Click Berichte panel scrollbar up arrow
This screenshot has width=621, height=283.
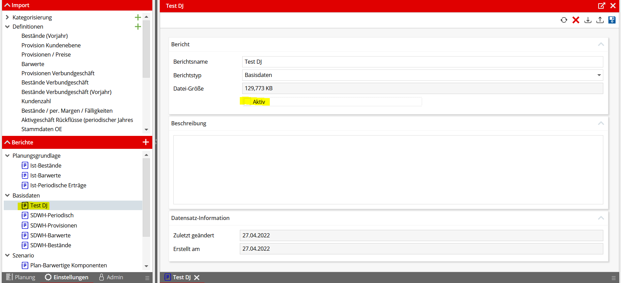point(146,155)
